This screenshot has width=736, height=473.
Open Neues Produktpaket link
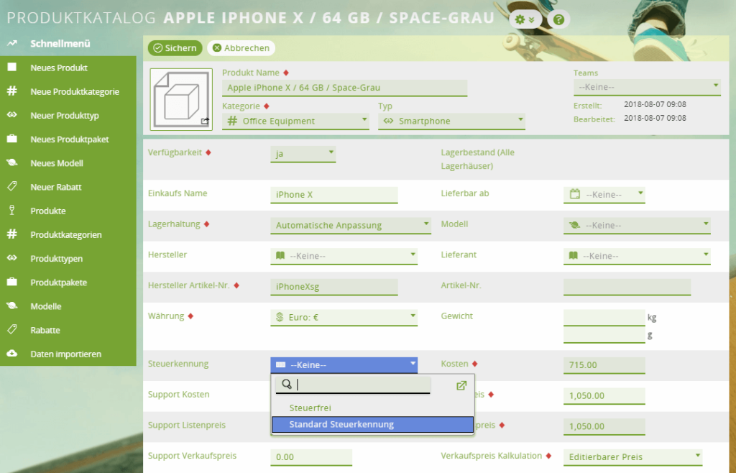70,139
